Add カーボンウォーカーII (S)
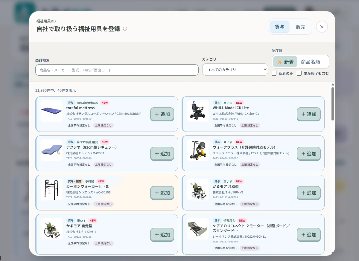This screenshot has height=261, width=359. [x=162, y=193]
